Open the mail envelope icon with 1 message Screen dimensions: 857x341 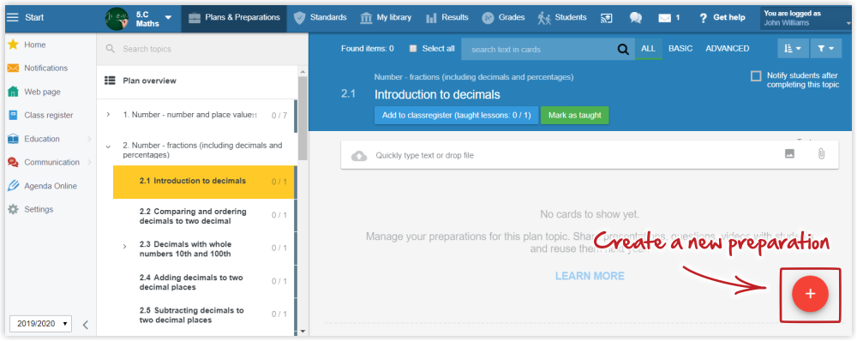click(x=669, y=17)
